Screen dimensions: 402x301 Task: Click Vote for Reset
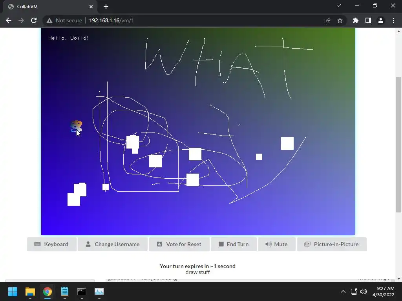point(179,244)
